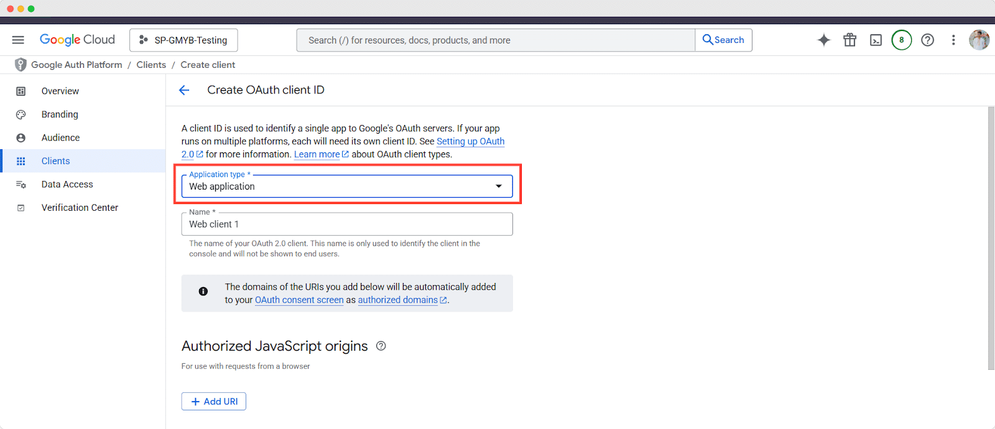The image size is (995, 429).
Task: Click the Name field with Web client 1
Action: click(x=347, y=224)
